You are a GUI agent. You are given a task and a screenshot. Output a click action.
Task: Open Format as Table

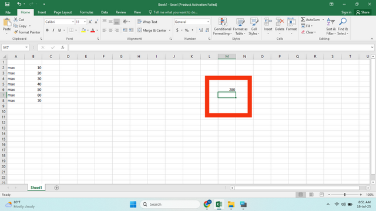coord(240,26)
